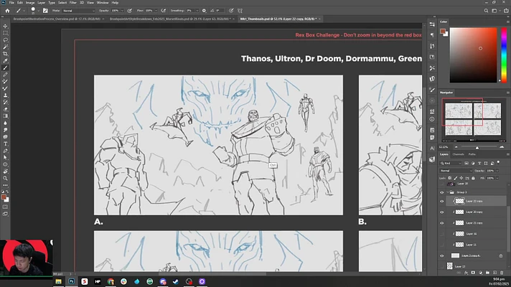Toggle lock transparent pixels
This screenshot has height=287, width=511.
tap(450, 178)
